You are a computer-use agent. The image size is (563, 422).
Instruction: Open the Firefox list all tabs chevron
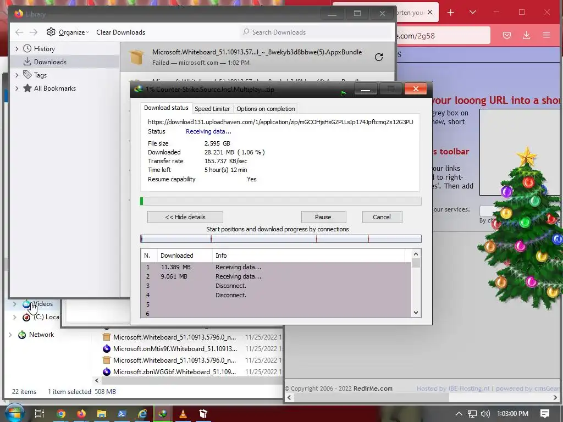473,13
